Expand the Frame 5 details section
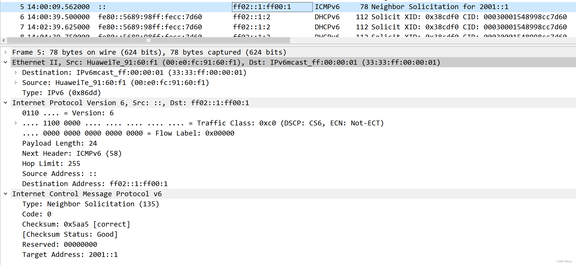Image resolution: width=576 pixels, height=265 pixels. pos(6,52)
